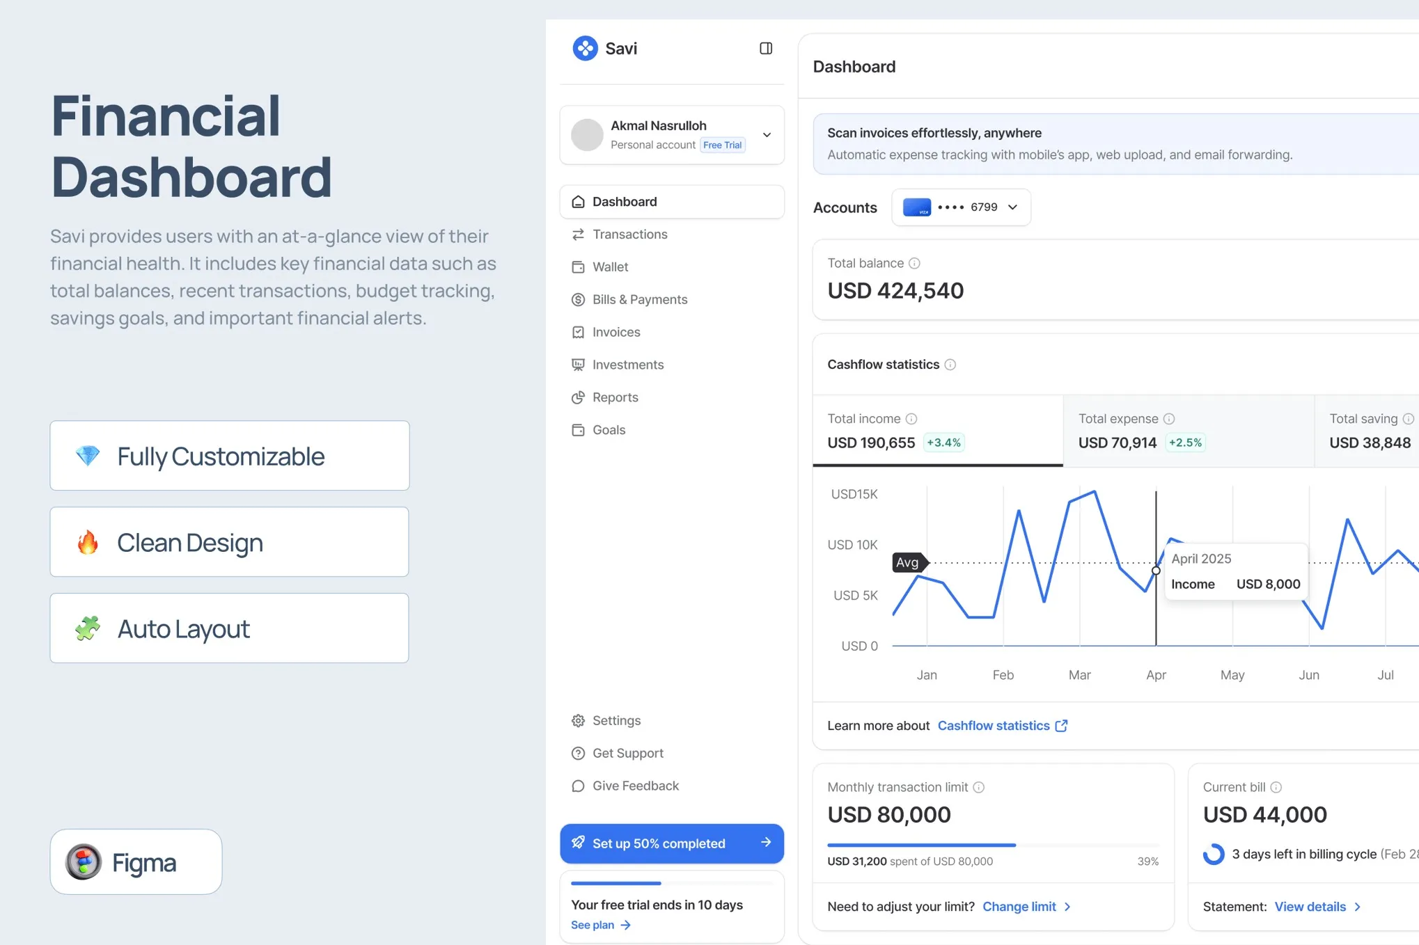Viewport: 1419px width, 945px height.
Task: Click the Goals icon in the sidebar
Action: click(x=578, y=430)
